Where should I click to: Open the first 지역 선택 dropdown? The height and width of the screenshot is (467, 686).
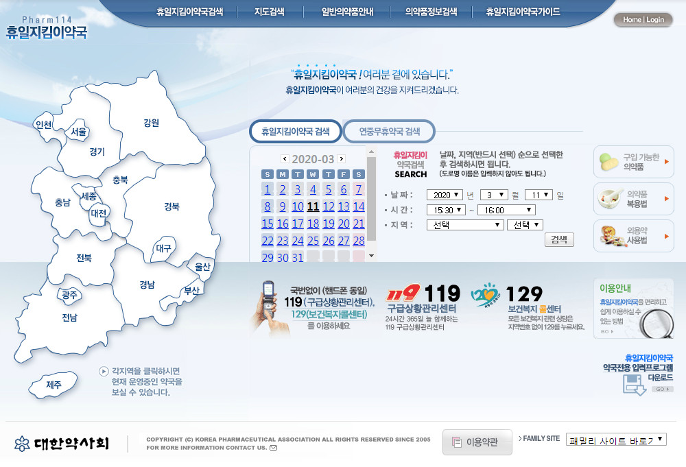point(464,225)
